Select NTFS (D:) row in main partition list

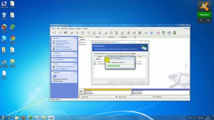83,45
